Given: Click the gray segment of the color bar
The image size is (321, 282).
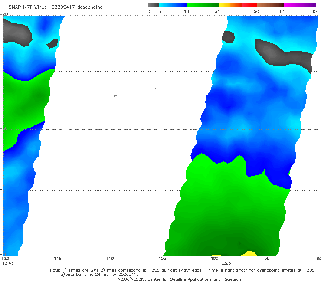Looking at the screenshot, I should pos(153,5).
